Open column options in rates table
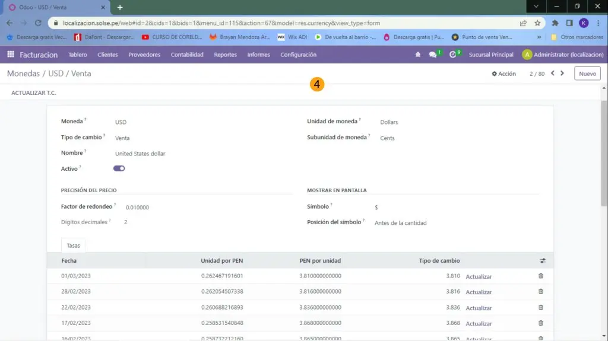Image resolution: width=608 pixels, height=341 pixels. coord(542,260)
